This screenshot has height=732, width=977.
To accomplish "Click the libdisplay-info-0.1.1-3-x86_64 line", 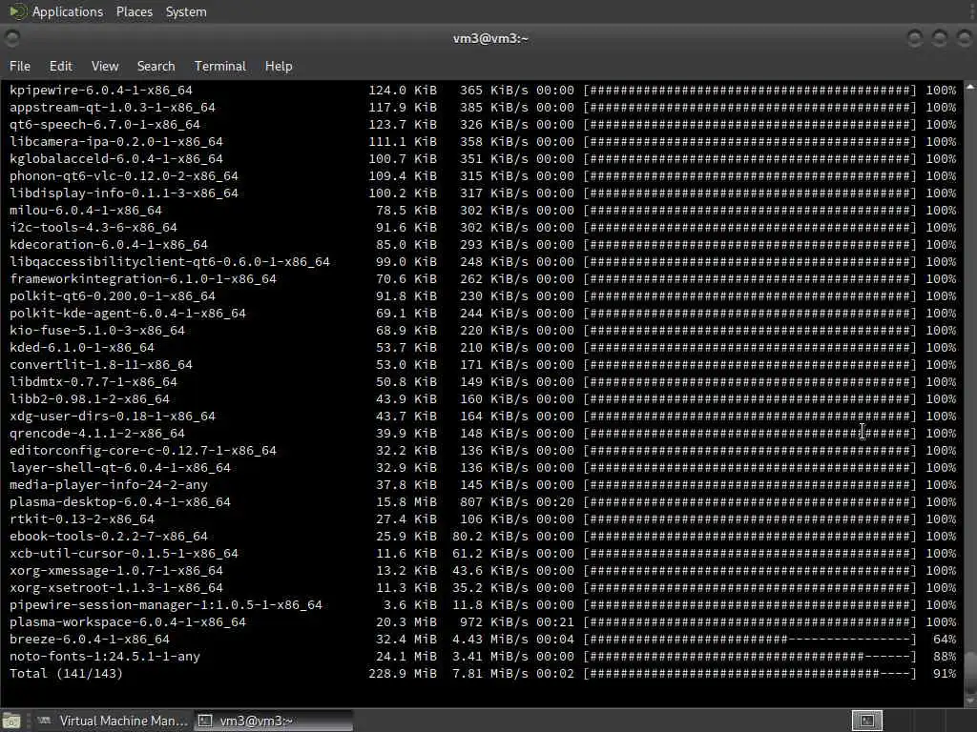I will 483,193.
